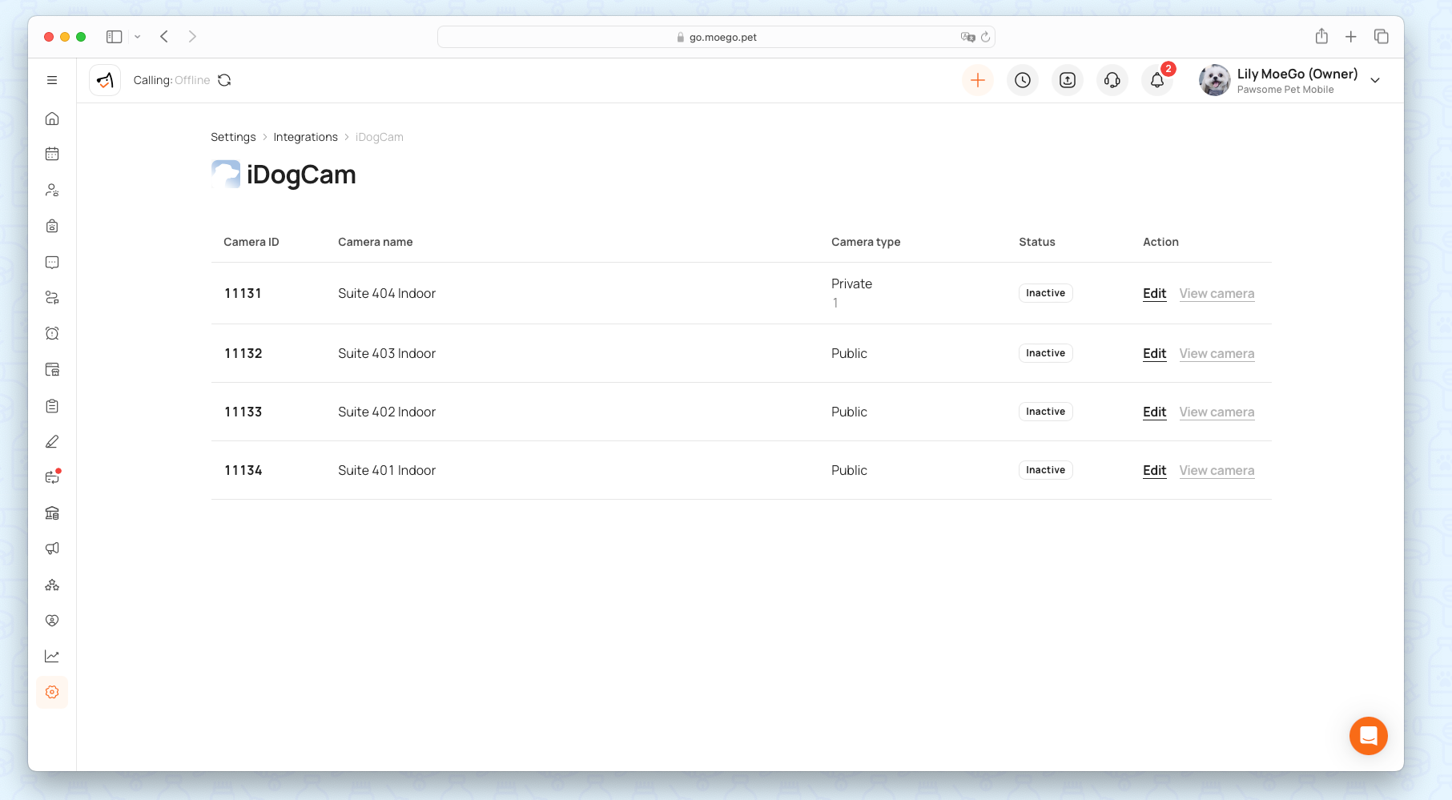Edit camera 11132 Suite 403 Indoor
Screen dimensions: 1452x800
(x=1154, y=353)
